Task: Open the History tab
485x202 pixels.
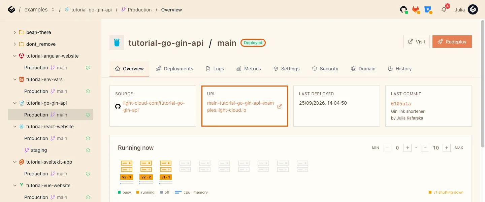Action: [400, 69]
